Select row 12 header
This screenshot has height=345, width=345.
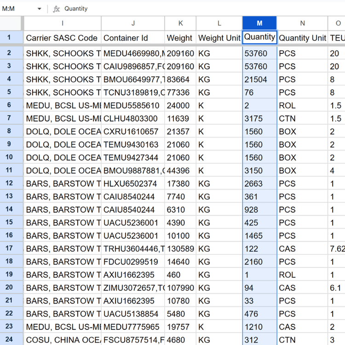click(11, 183)
